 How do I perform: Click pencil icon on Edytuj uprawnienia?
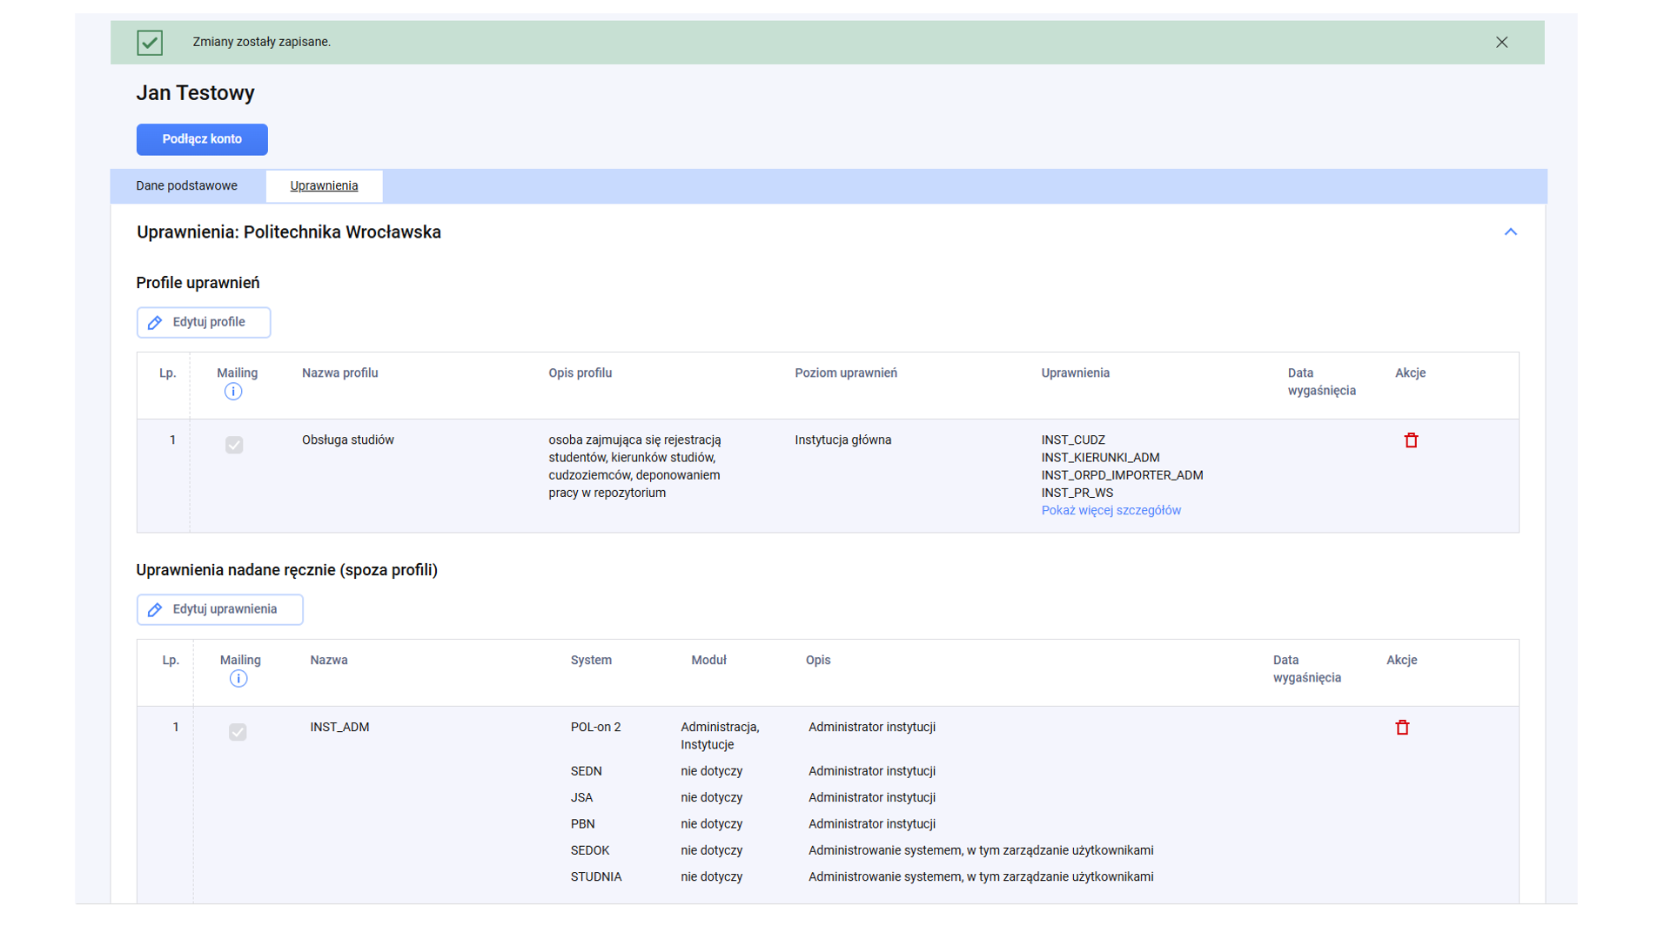[x=155, y=610]
